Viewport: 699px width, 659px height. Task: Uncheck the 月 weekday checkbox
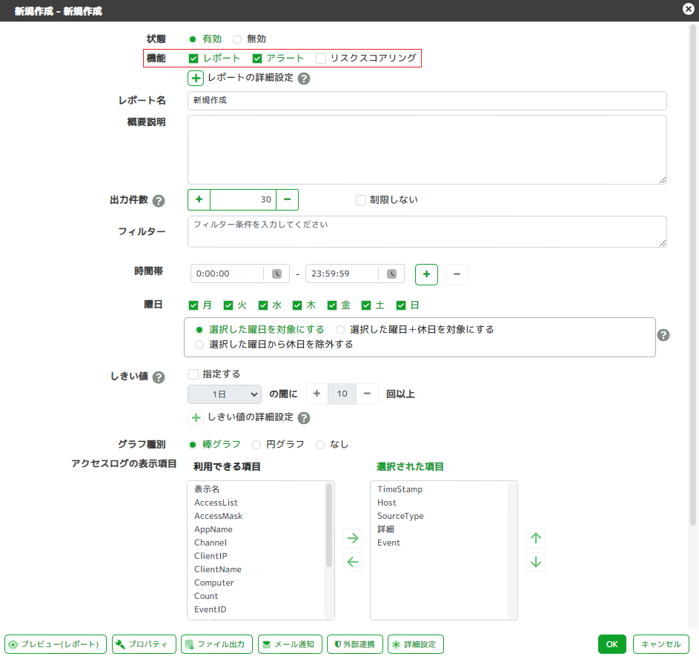(x=193, y=305)
